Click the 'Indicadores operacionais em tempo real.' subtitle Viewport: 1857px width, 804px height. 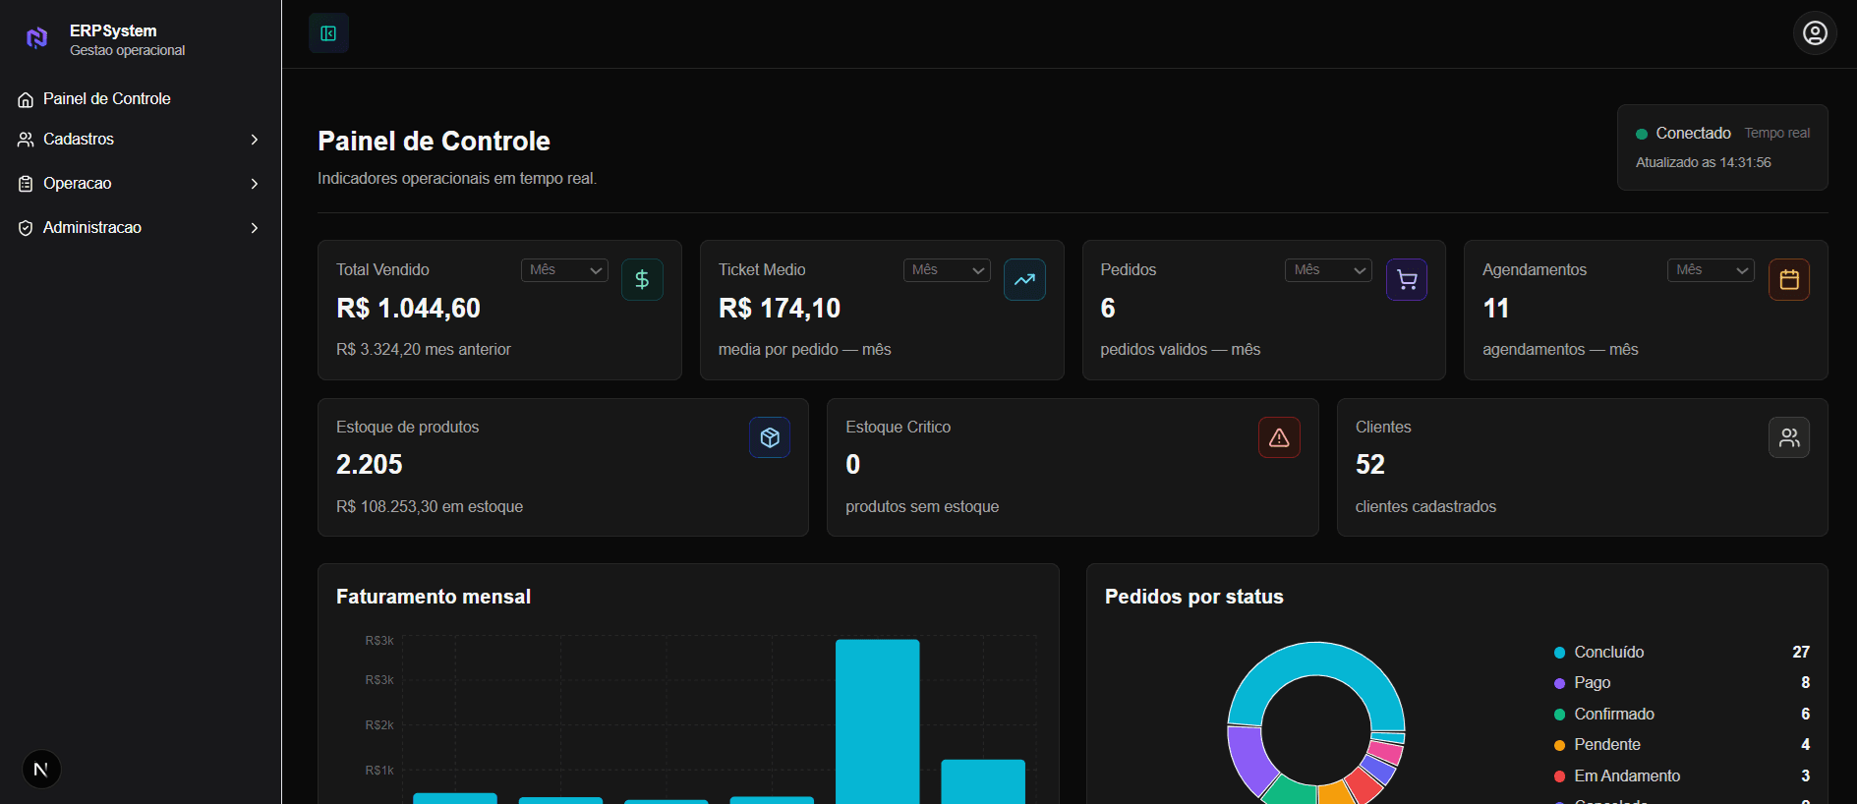point(457,179)
